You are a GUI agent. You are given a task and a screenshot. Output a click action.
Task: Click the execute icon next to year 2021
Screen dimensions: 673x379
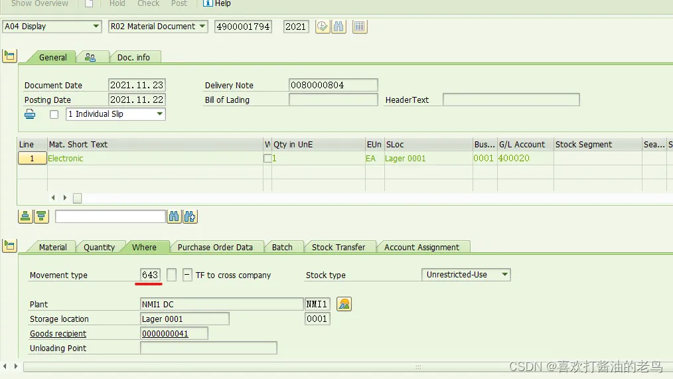pyautogui.click(x=323, y=27)
